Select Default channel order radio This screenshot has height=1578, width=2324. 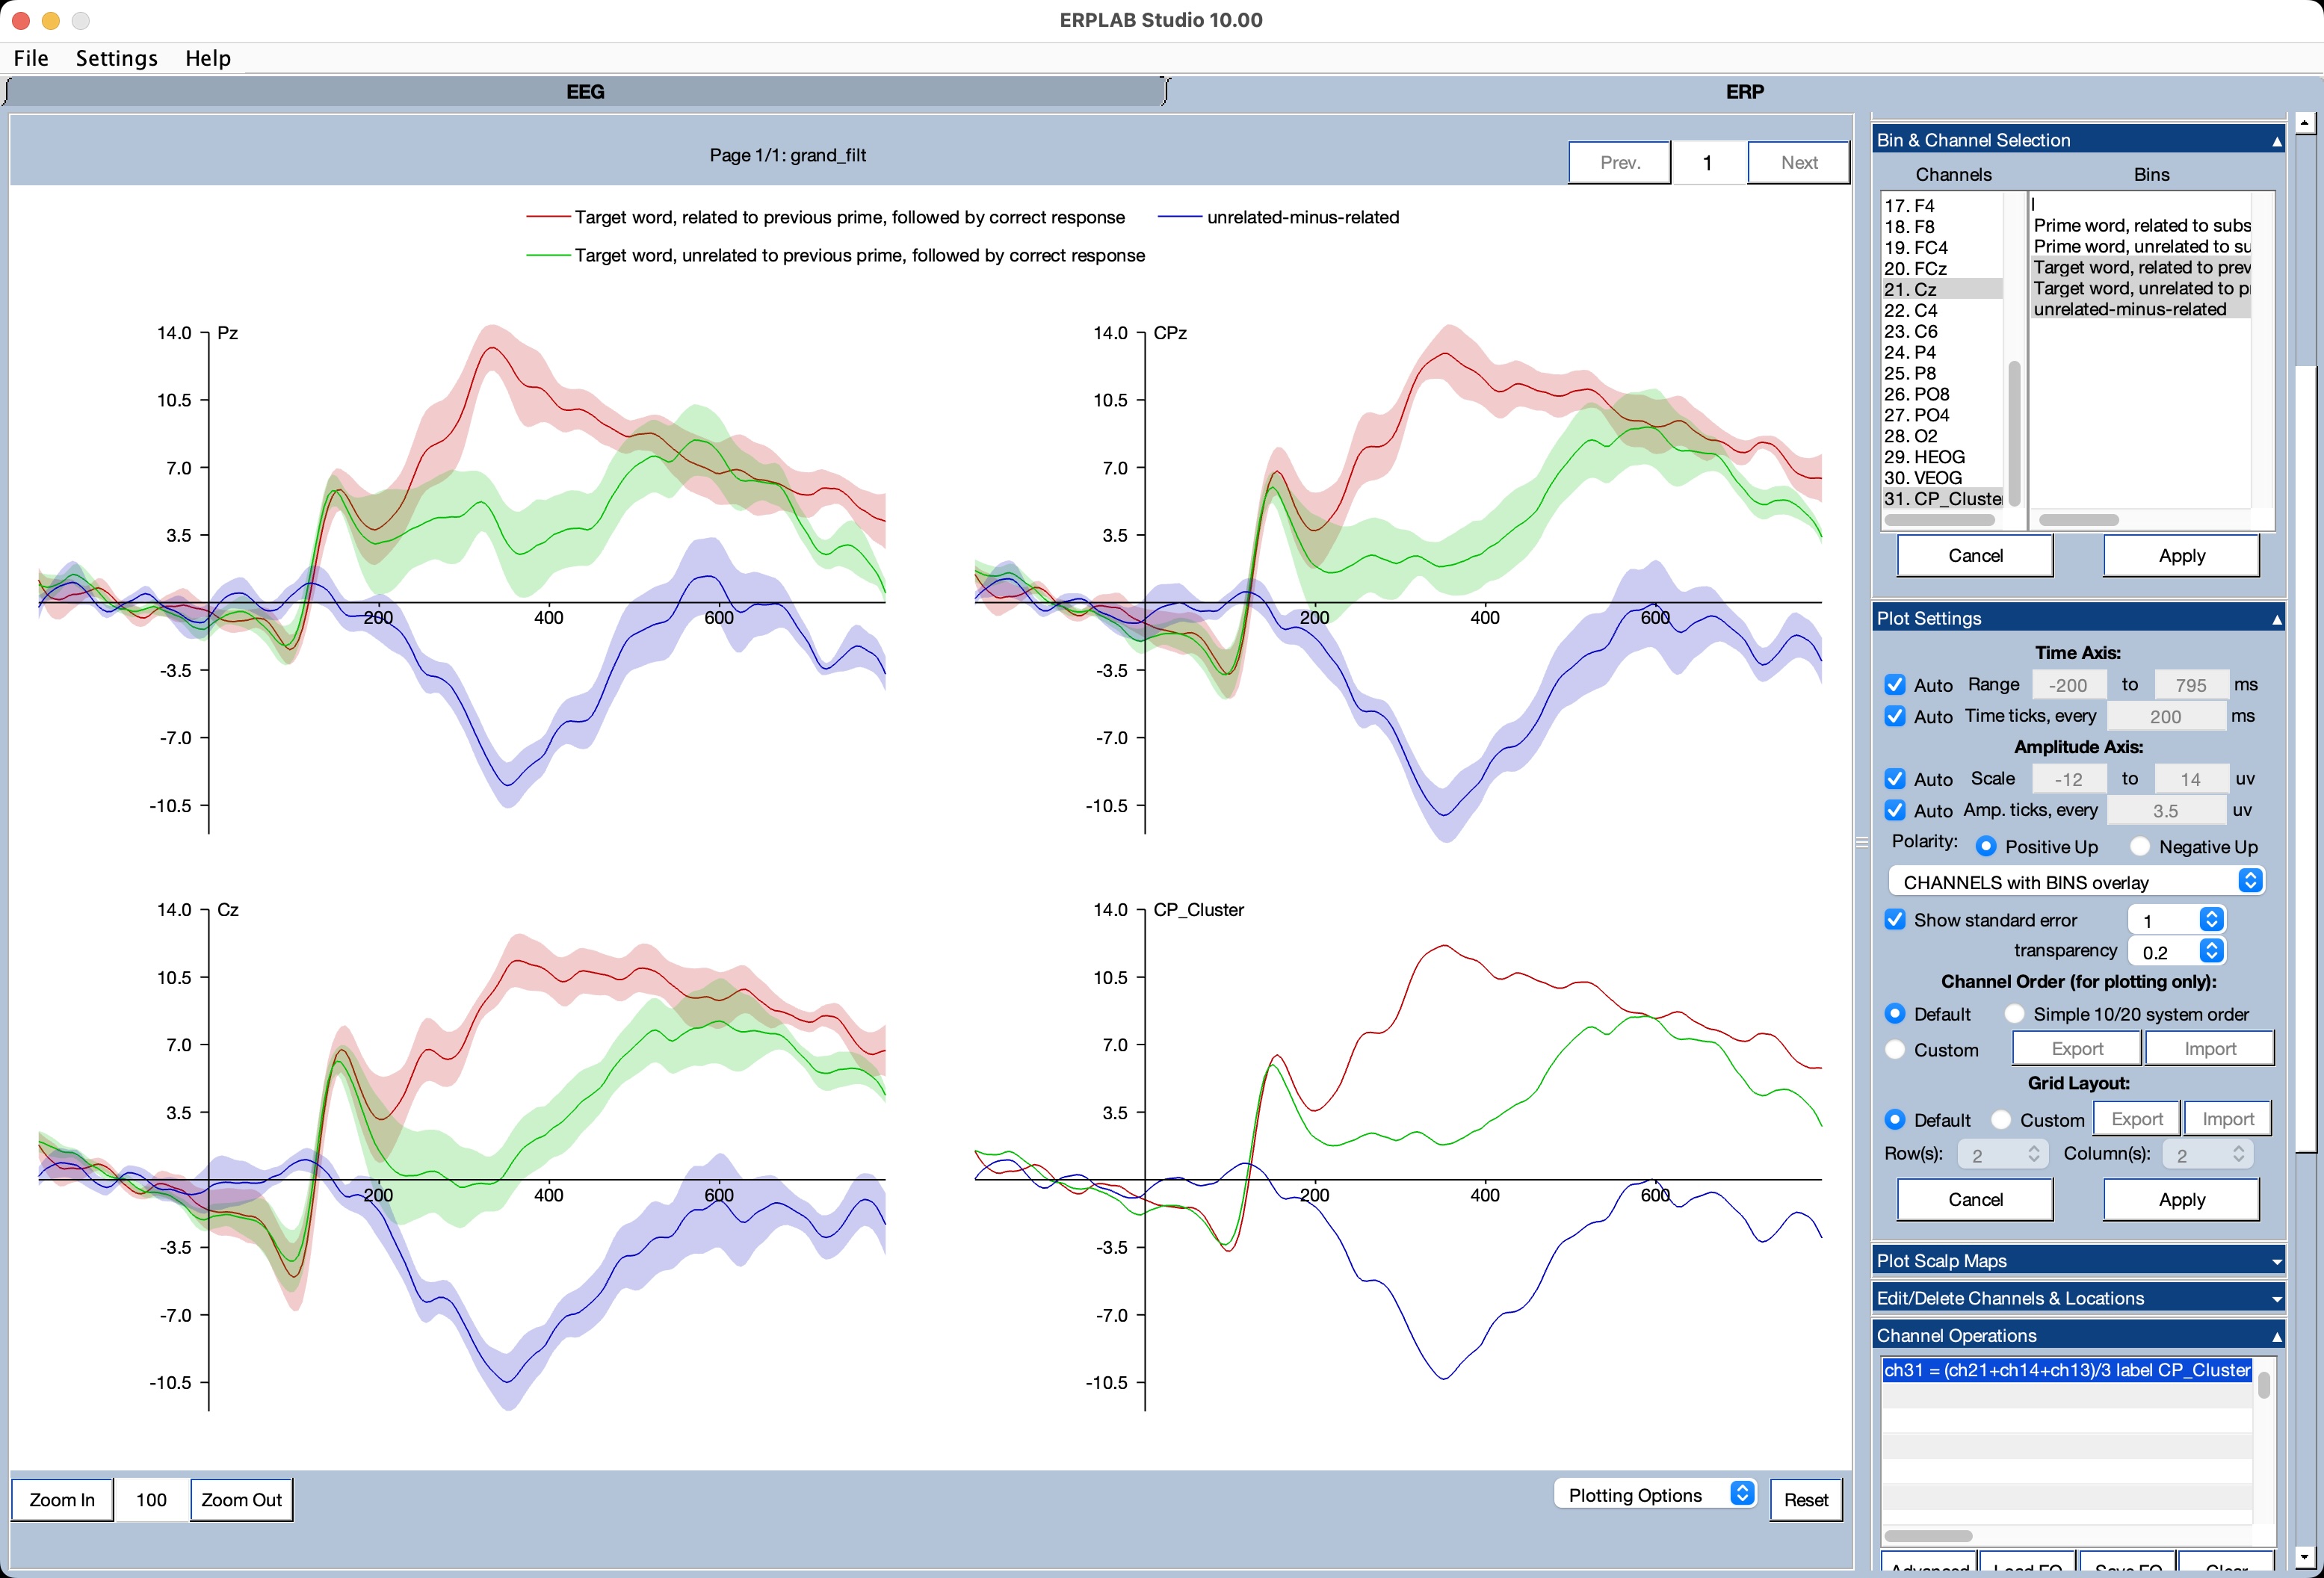(1894, 1014)
